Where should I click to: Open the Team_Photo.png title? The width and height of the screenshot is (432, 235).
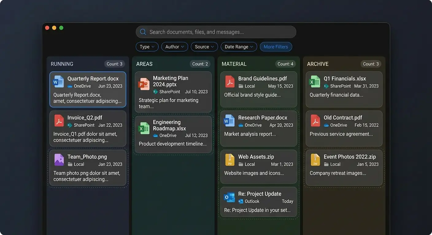[x=87, y=157]
